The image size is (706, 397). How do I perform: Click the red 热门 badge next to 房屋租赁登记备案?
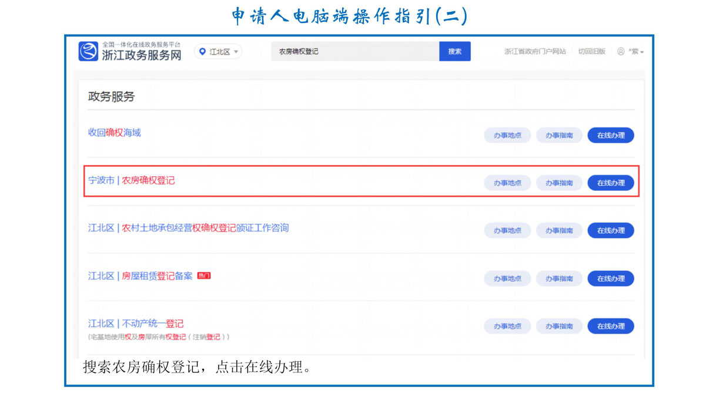(x=204, y=276)
